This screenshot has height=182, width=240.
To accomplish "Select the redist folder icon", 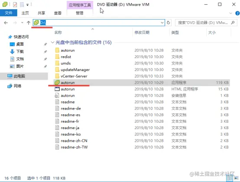I will point(57,57).
